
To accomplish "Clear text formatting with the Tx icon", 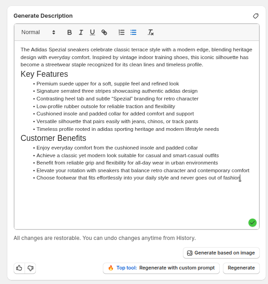I will coord(151,32).
